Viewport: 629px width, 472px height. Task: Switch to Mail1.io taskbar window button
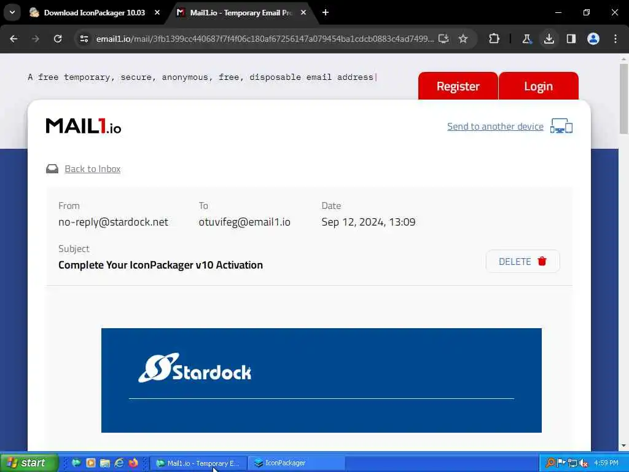[198, 463]
